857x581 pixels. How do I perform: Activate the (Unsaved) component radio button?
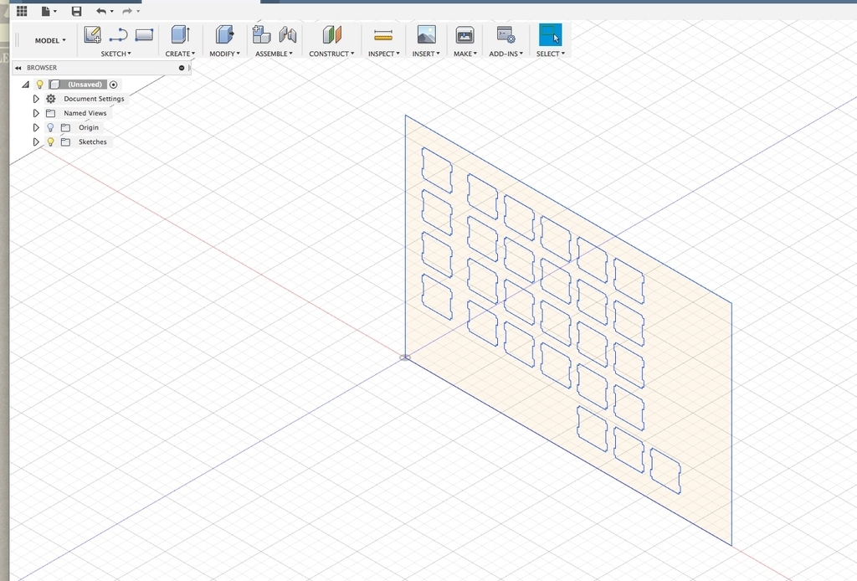click(x=113, y=85)
